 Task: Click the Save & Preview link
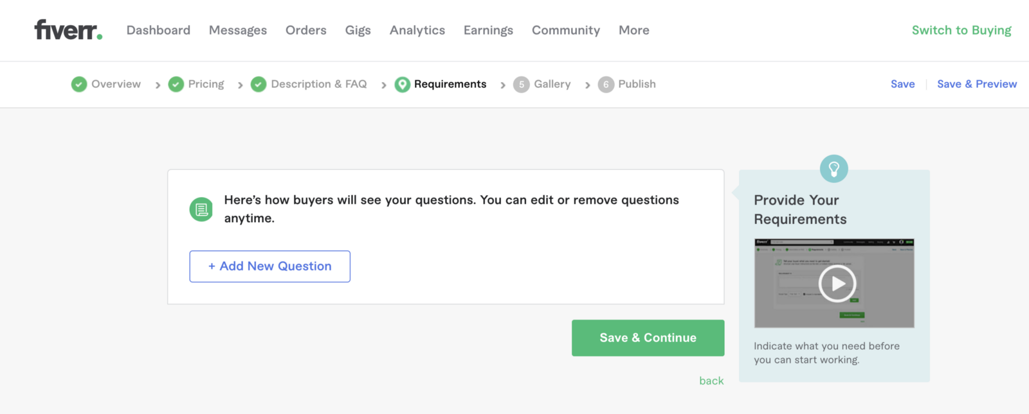(x=976, y=84)
